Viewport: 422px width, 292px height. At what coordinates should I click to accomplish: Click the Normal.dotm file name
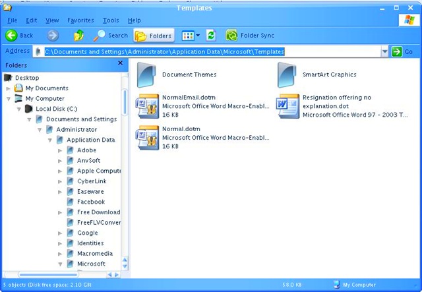(181, 129)
